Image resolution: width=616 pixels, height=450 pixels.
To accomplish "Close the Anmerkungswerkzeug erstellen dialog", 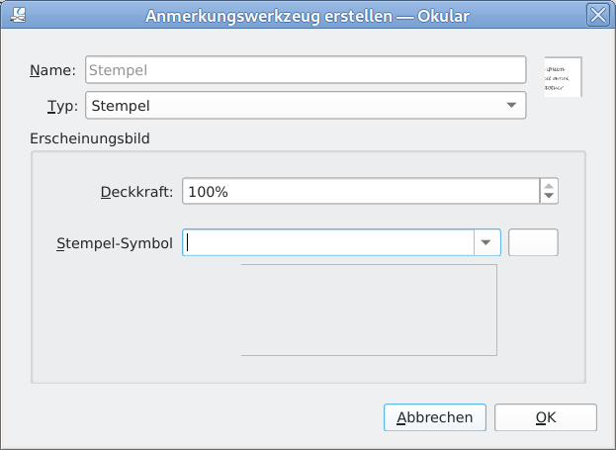I will [x=598, y=15].
